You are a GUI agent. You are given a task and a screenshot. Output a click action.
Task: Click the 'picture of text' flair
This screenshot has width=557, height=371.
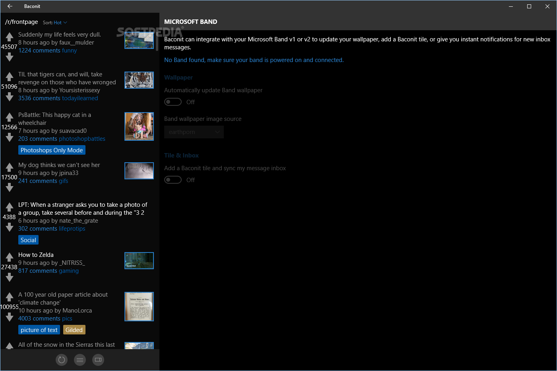(39, 330)
